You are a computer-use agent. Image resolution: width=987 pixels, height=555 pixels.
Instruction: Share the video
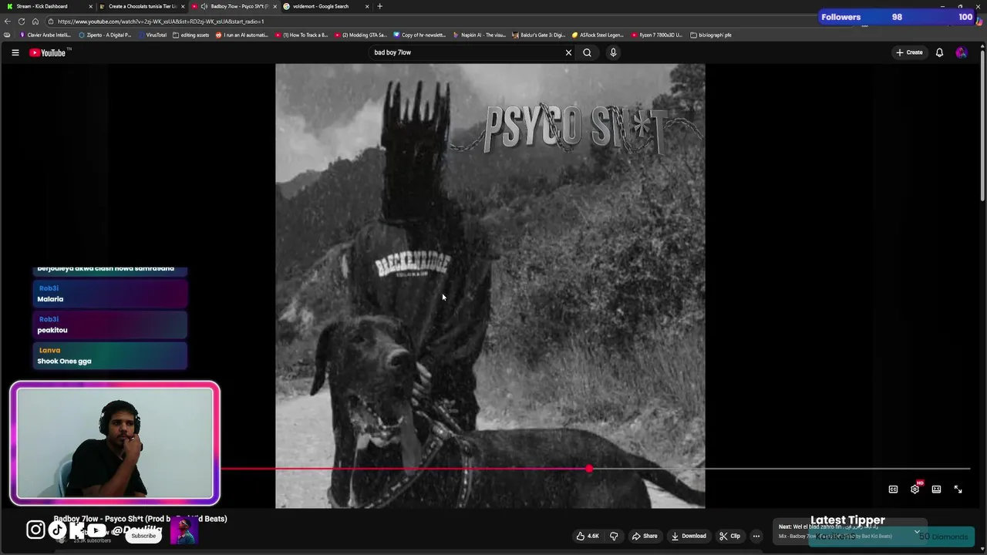(x=645, y=536)
